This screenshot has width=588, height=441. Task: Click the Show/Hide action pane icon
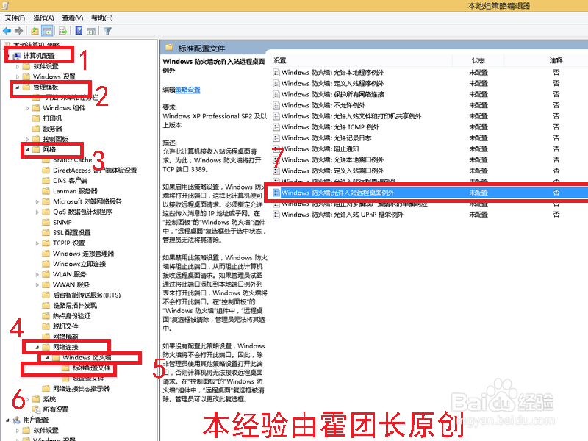coord(90,31)
